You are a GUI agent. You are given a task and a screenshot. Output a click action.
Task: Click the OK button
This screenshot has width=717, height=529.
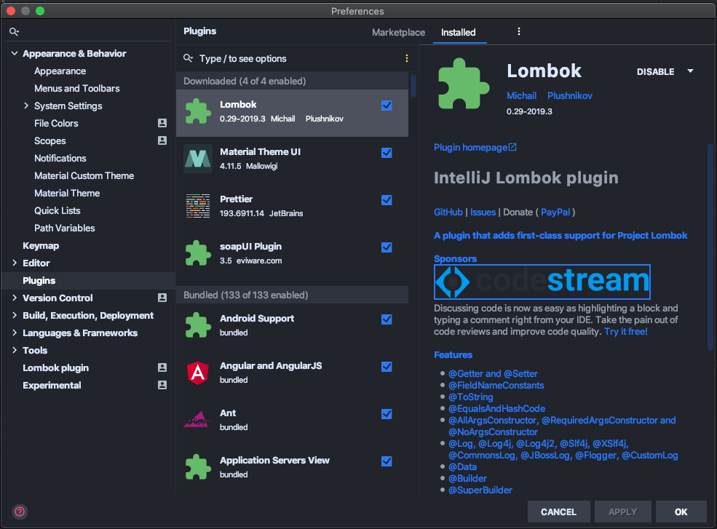pyautogui.click(x=681, y=512)
